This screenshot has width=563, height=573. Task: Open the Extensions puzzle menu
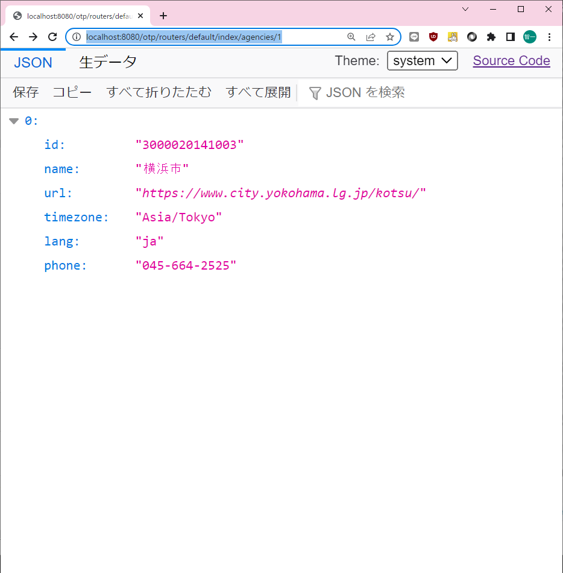[491, 37]
